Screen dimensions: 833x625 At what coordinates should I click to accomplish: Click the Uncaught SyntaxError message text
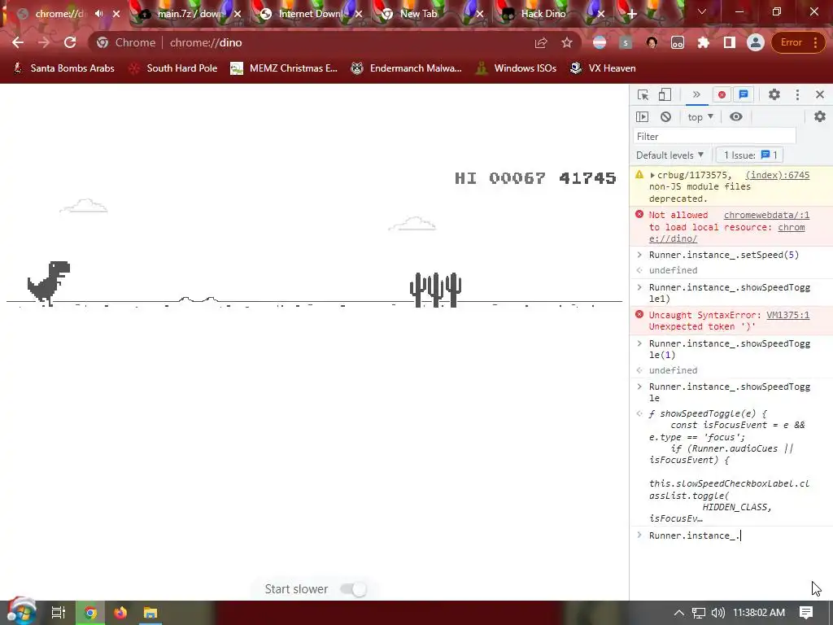pos(706,321)
